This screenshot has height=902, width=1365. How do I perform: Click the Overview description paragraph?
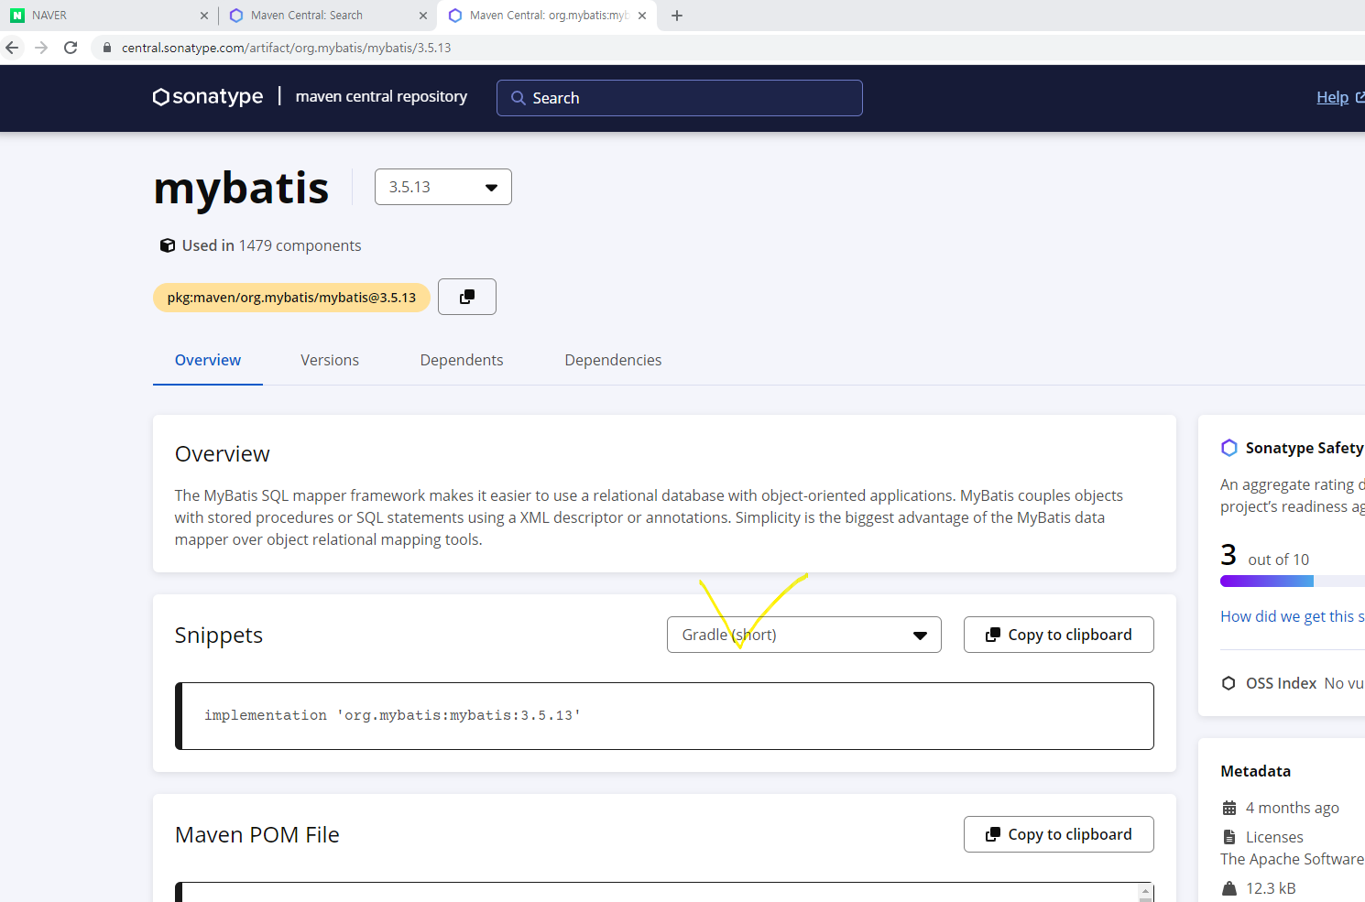point(649,517)
